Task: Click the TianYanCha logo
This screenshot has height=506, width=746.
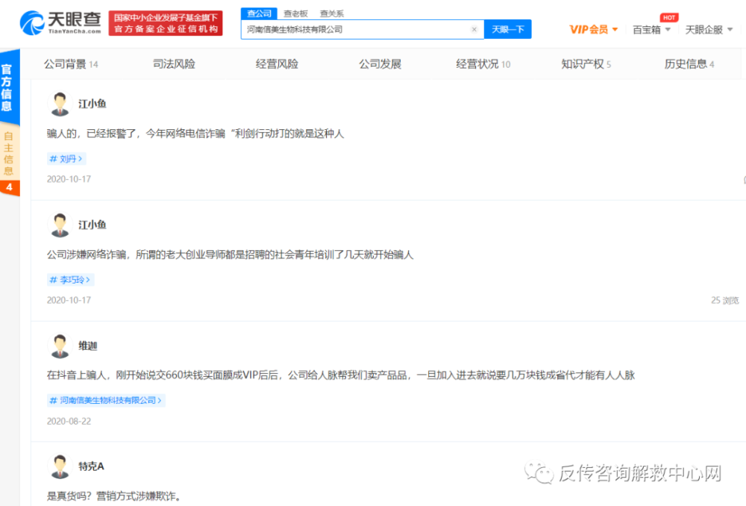Action: pyautogui.click(x=60, y=23)
